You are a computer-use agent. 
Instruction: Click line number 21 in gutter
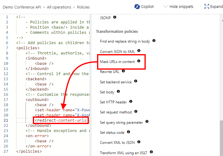pos(6,120)
